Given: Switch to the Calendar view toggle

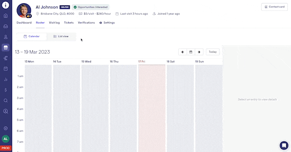Looking at the screenshot, I should (x=32, y=37).
